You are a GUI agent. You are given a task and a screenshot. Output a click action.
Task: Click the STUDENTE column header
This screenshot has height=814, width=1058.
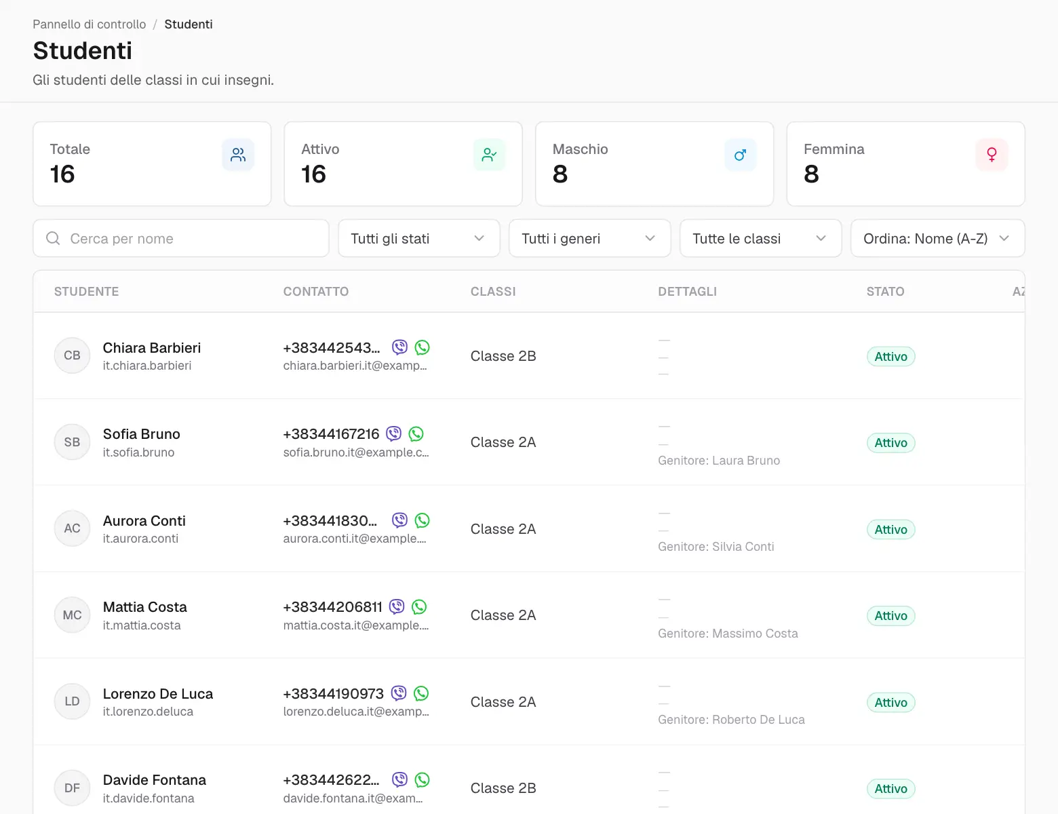click(87, 292)
